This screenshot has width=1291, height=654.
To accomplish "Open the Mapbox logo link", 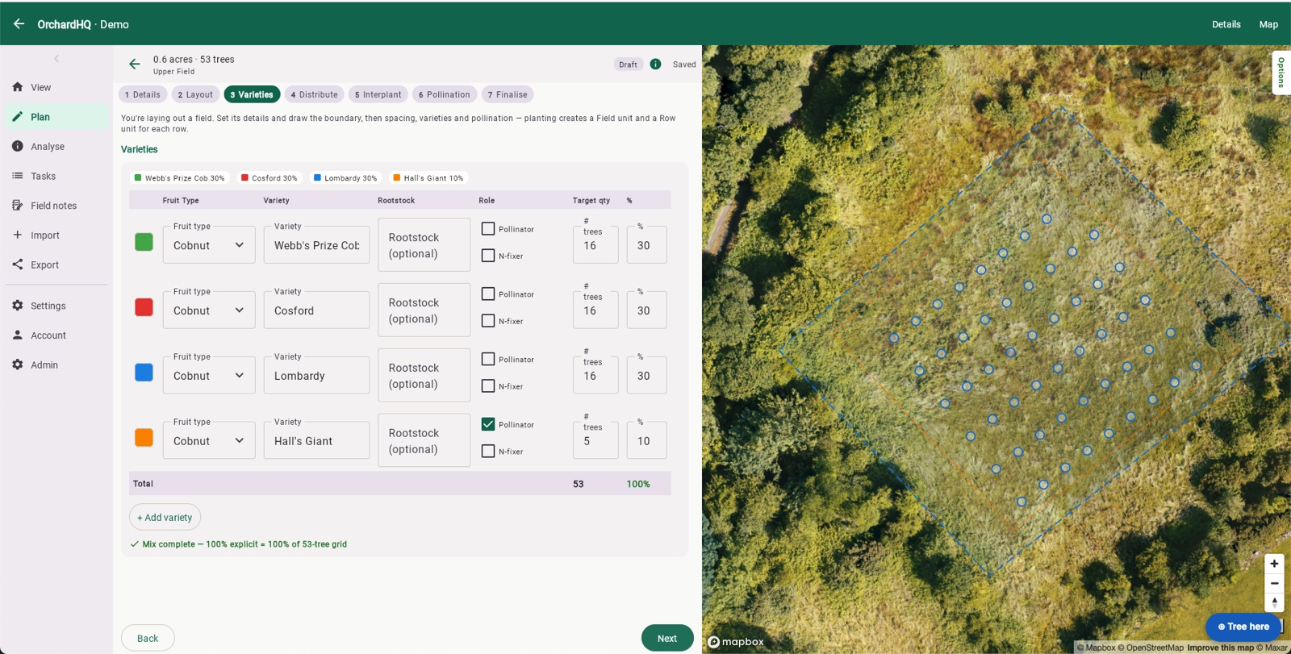I will (735, 642).
